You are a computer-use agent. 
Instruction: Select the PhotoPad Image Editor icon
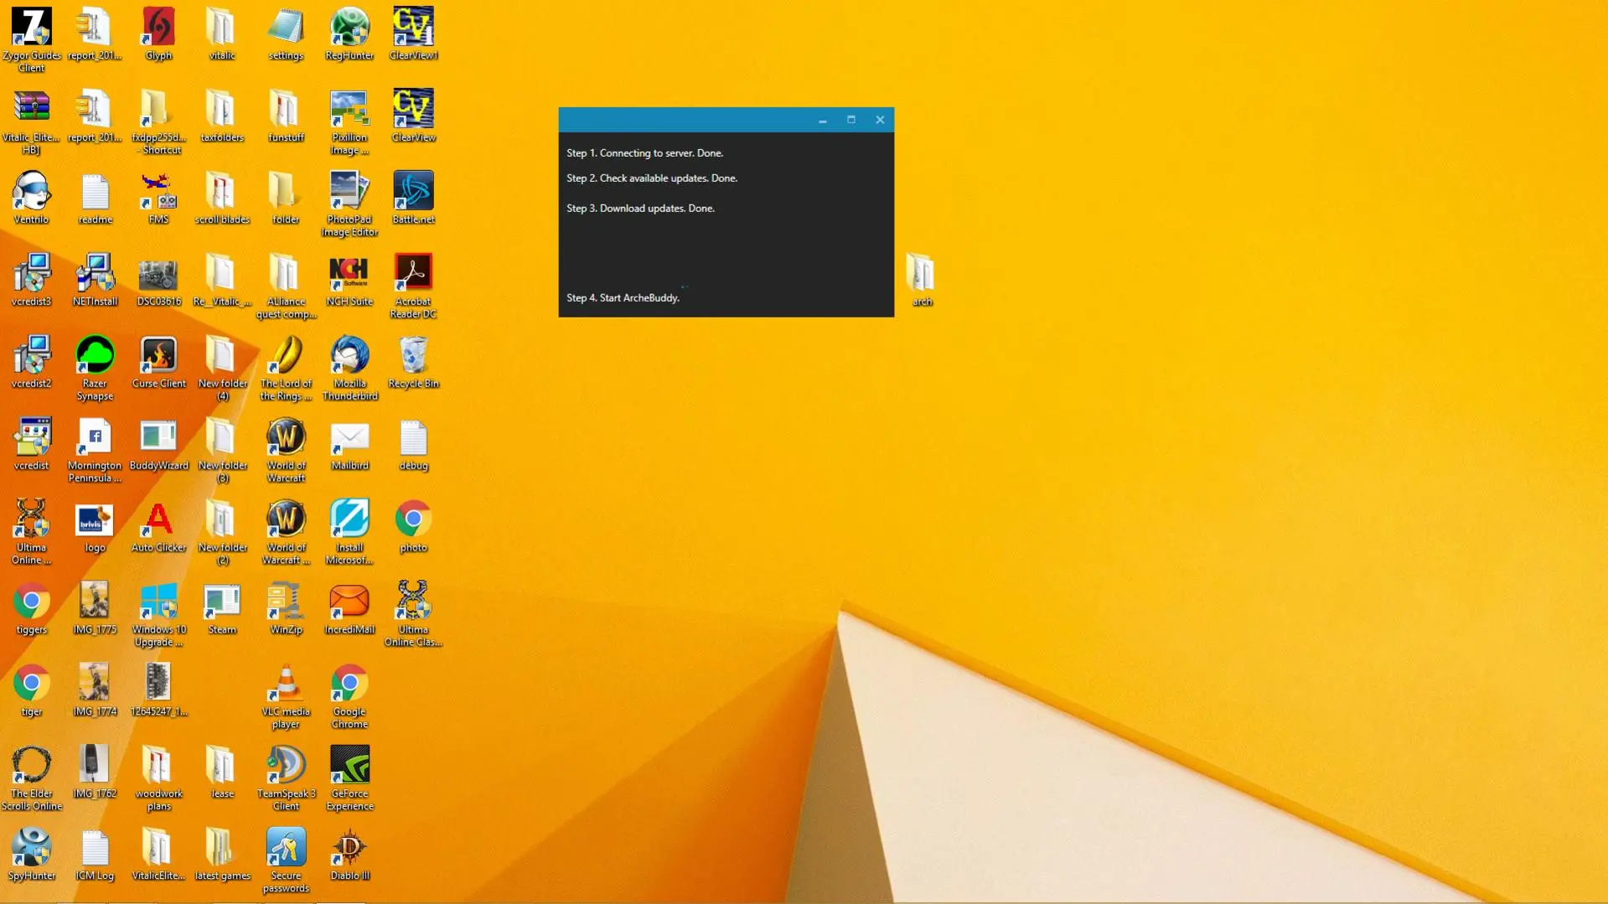349,192
